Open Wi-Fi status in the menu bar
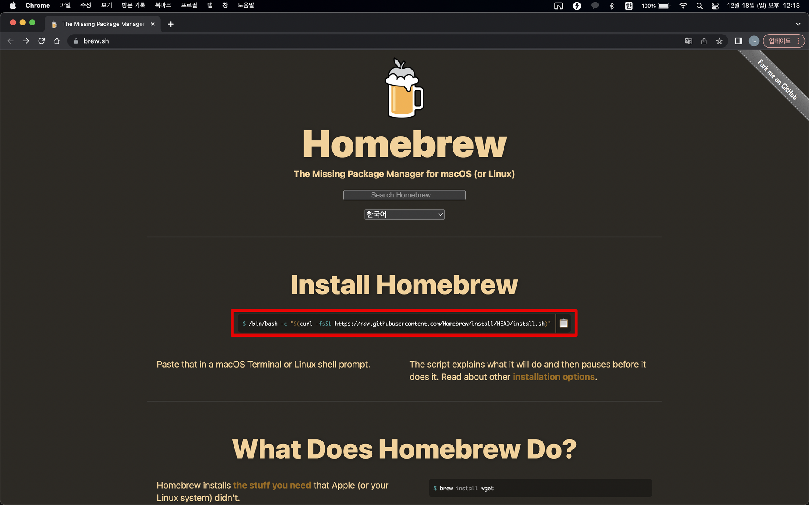809x505 pixels. [683, 6]
